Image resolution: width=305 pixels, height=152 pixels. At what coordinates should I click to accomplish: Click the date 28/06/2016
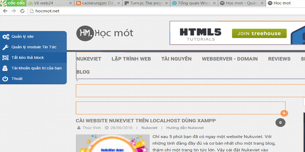coord(121,128)
